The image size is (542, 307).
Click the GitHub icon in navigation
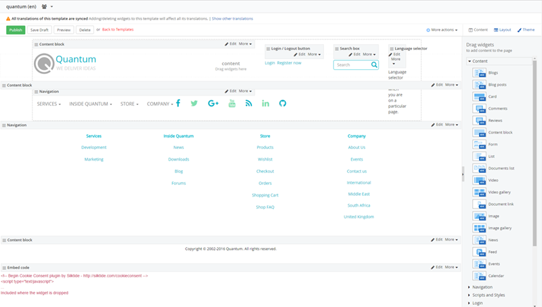pyautogui.click(x=283, y=103)
